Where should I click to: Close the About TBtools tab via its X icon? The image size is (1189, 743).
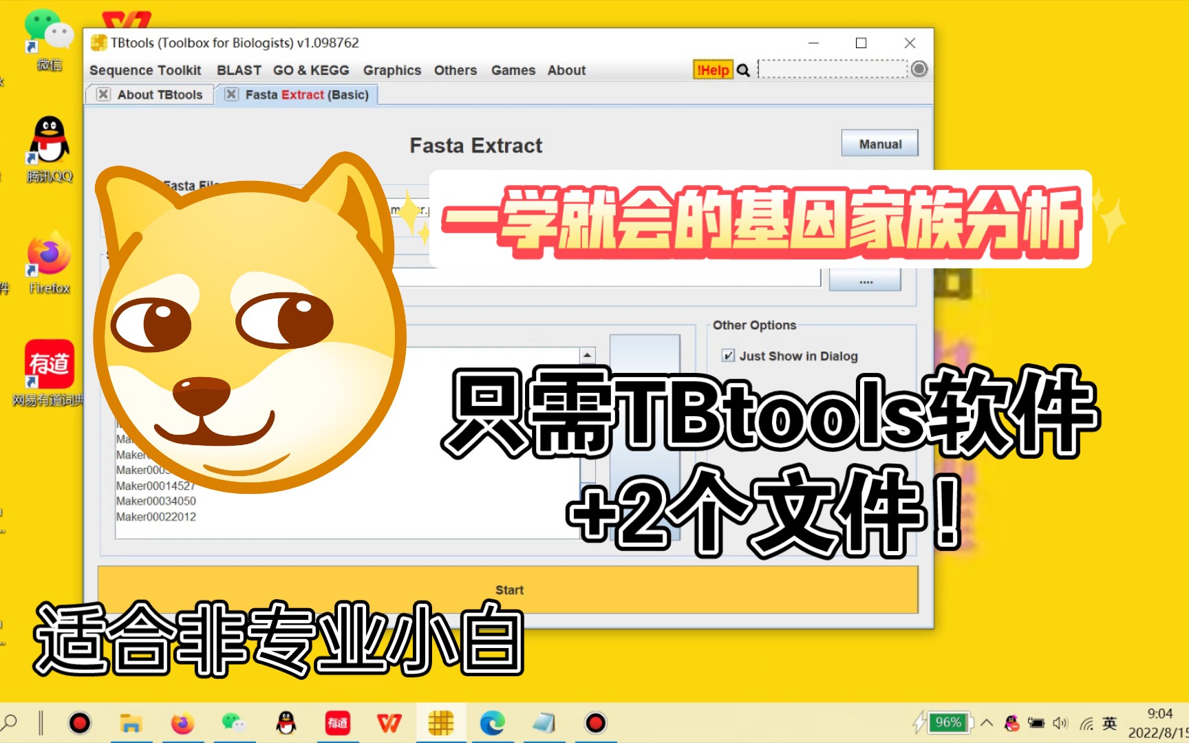tap(103, 94)
